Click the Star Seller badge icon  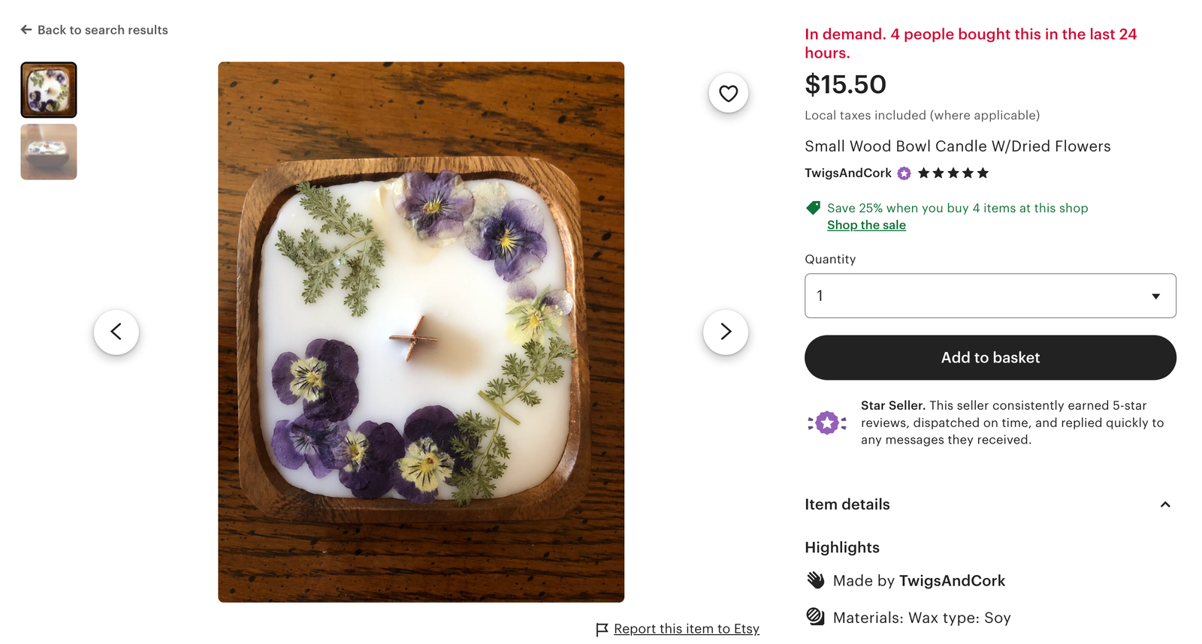coord(827,422)
